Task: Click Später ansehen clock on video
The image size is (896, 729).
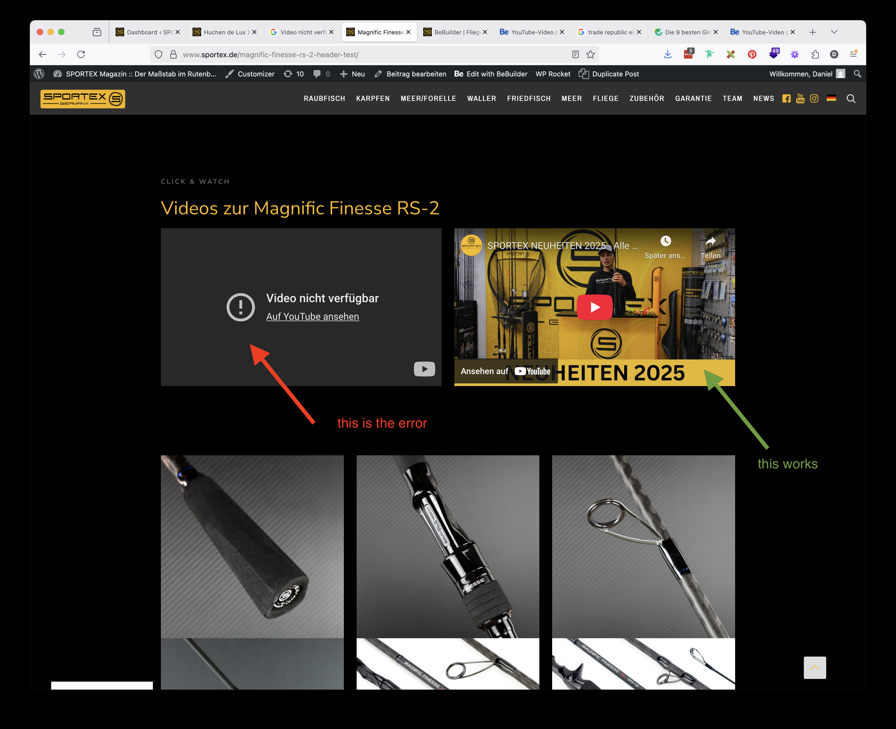Action: click(x=665, y=247)
